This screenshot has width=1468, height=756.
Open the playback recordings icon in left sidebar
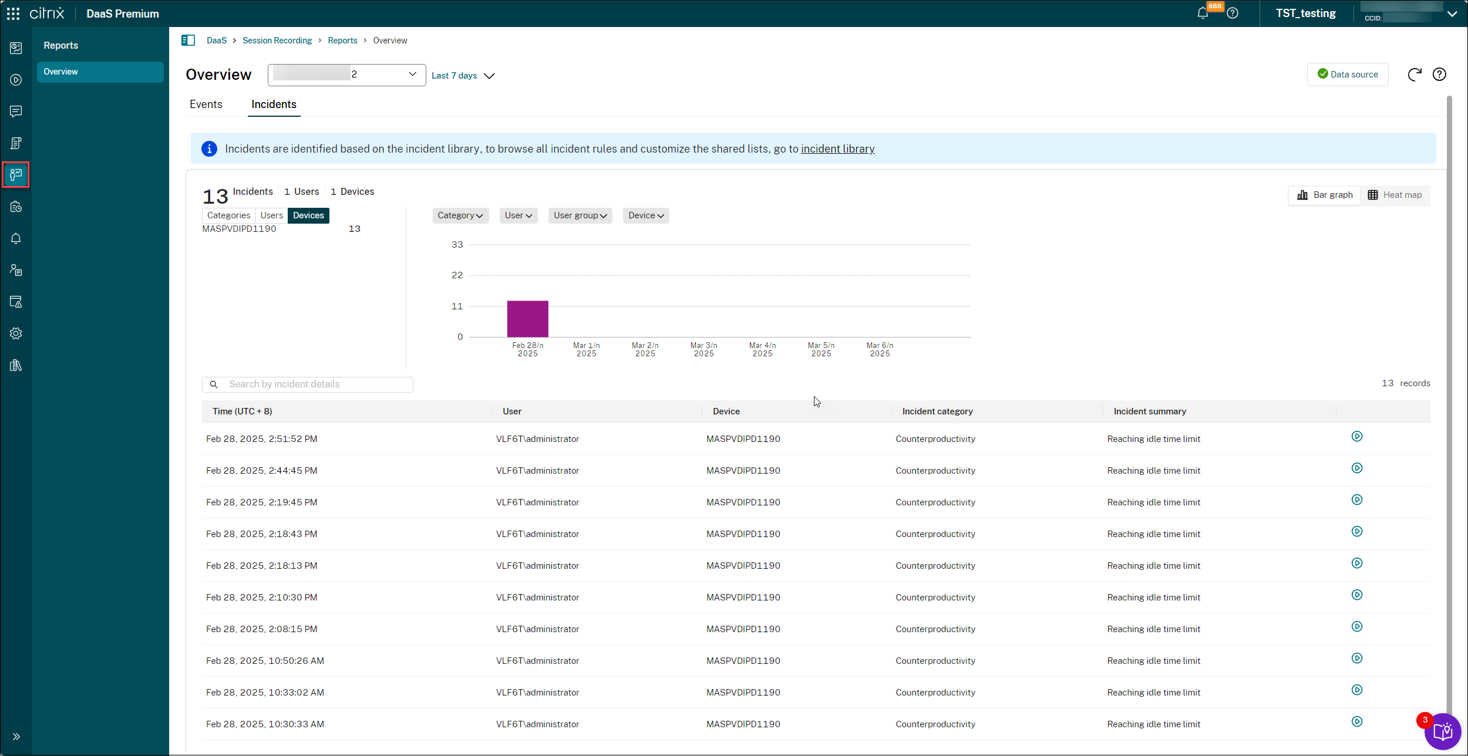(16, 80)
